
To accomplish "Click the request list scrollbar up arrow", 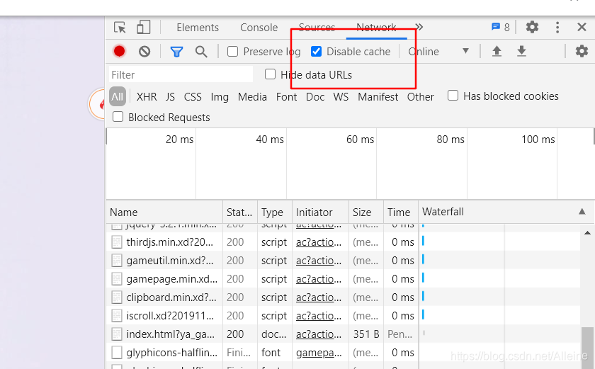I will 587,233.
